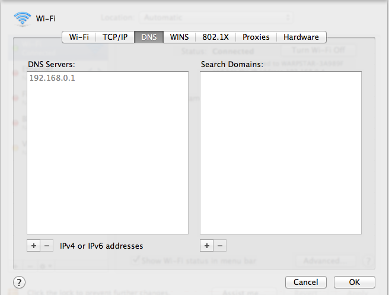Confirm settings with OK
Viewport: 389px width, 295px height.
(354, 282)
